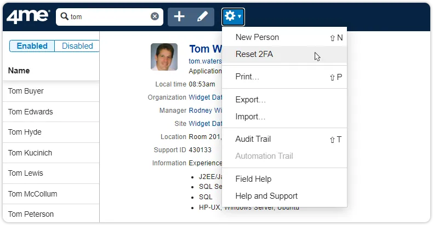Switch to the Enabled tab
433x225 pixels.
(x=32, y=46)
